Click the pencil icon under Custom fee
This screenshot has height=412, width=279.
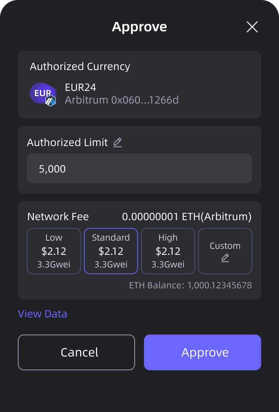tap(225, 258)
